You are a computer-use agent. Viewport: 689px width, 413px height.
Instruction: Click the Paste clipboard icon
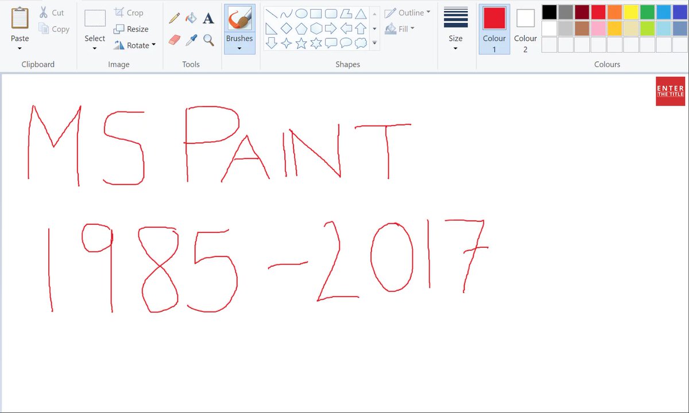[20, 18]
